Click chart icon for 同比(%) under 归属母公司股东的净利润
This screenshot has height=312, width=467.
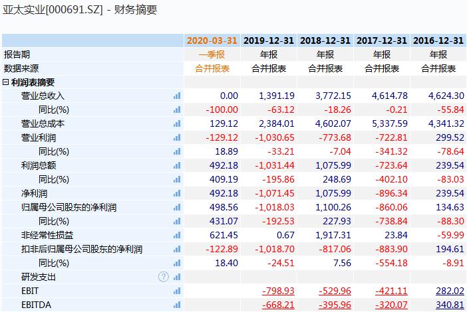coord(177,221)
